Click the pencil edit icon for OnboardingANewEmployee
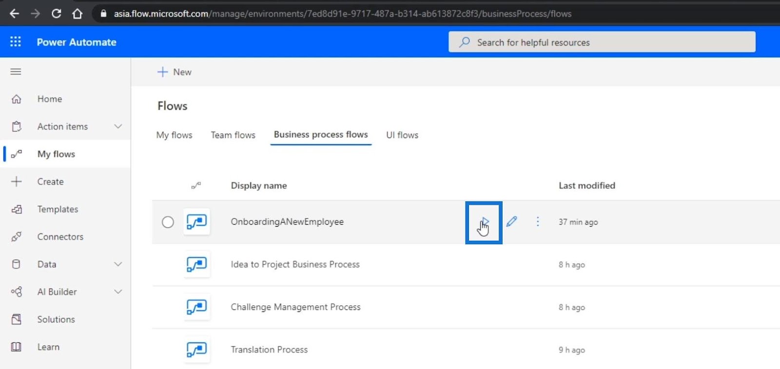The image size is (780, 369). (511, 222)
